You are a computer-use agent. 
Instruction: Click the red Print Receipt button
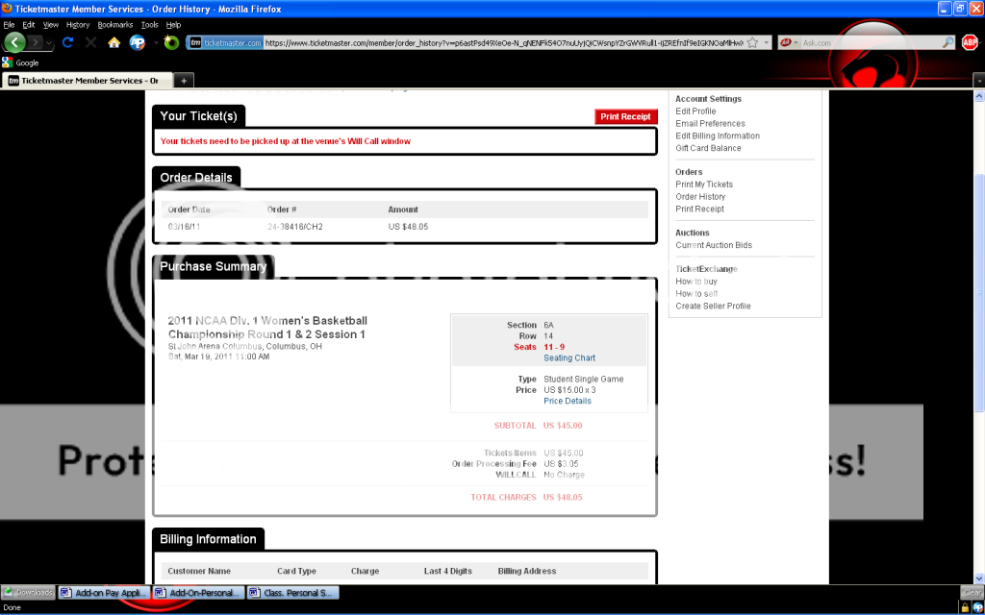625,116
